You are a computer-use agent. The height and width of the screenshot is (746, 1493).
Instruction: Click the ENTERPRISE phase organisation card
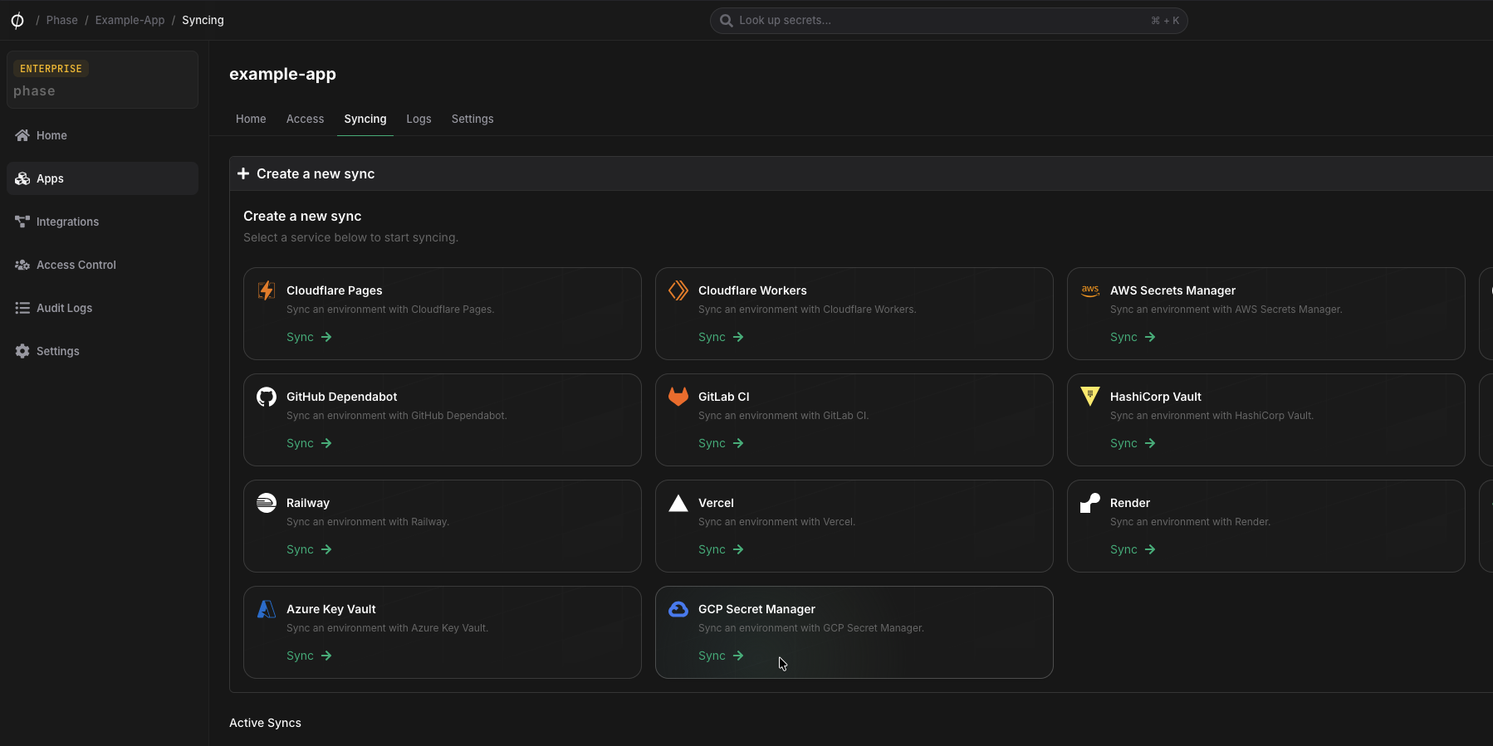click(102, 80)
